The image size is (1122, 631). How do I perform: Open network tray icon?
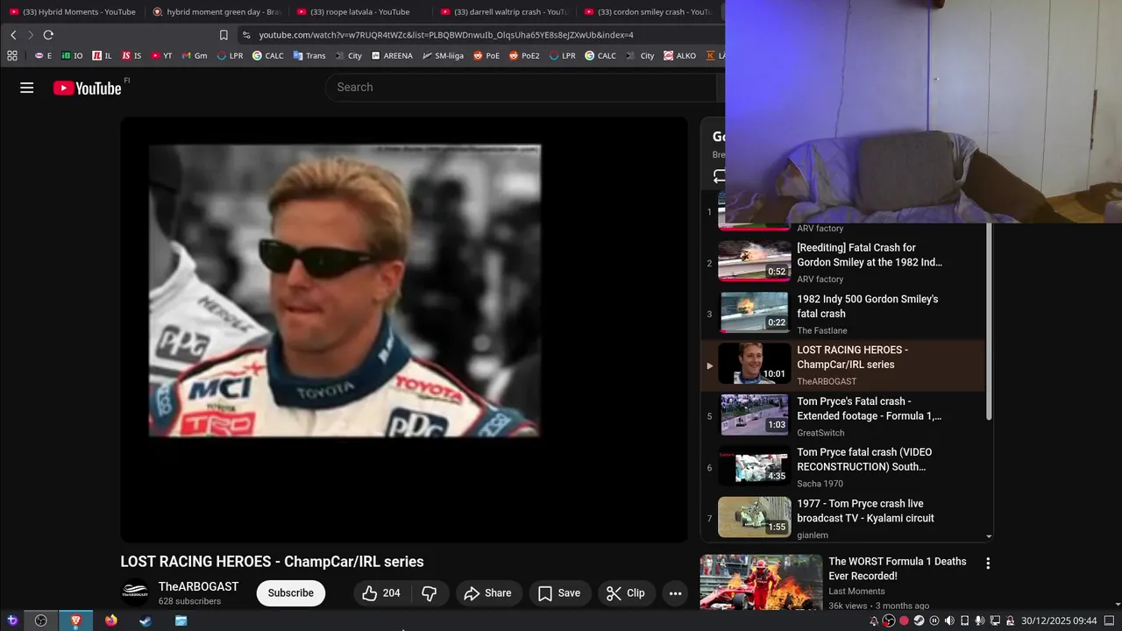click(995, 620)
